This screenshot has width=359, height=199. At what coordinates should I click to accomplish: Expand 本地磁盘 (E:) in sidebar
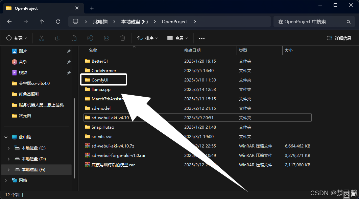pyautogui.click(x=9, y=170)
